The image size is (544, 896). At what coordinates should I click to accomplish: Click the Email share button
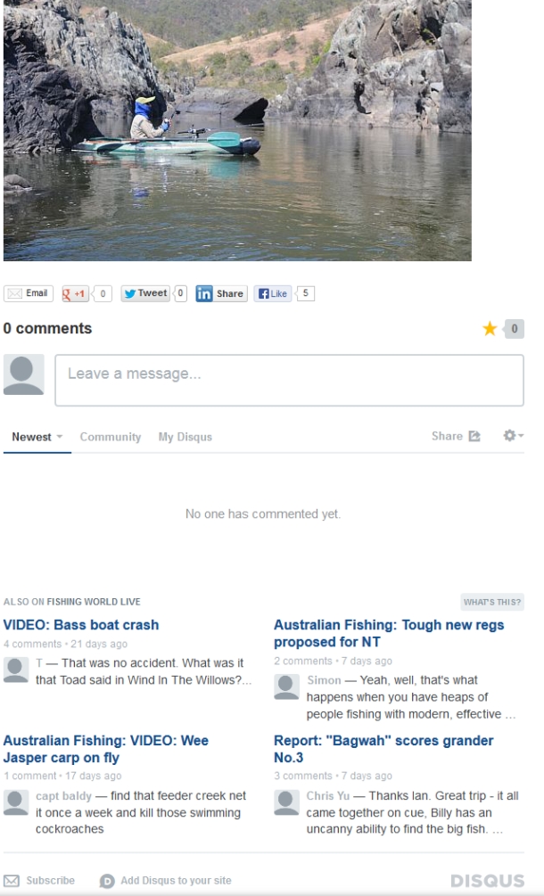[29, 293]
